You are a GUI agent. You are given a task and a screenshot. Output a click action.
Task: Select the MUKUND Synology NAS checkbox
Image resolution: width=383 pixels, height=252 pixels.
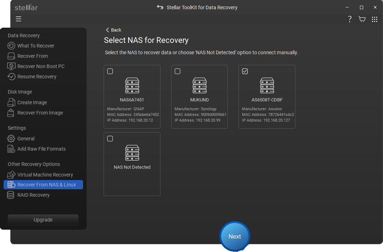[x=177, y=71]
